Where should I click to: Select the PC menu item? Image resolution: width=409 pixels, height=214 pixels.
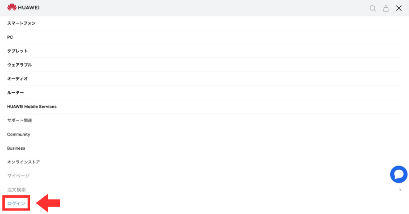point(10,37)
